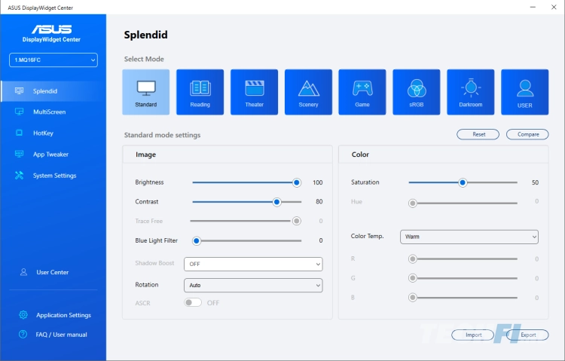
Task: Select the sRGB mode tile
Action: (x=417, y=92)
